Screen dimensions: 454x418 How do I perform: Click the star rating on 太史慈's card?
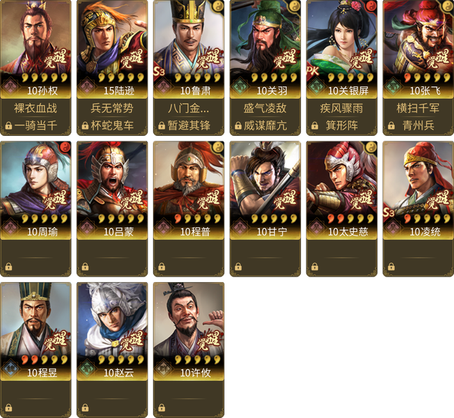coord(350,219)
